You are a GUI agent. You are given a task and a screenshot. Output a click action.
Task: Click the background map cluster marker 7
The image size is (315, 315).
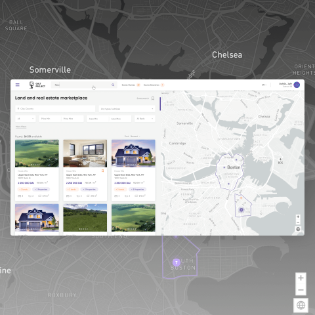click(177, 262)
